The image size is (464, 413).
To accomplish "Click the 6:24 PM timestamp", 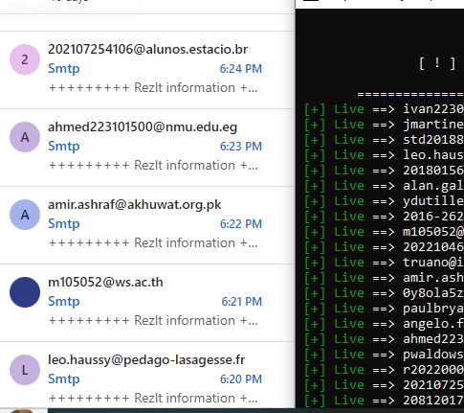I will pos(241,69).
